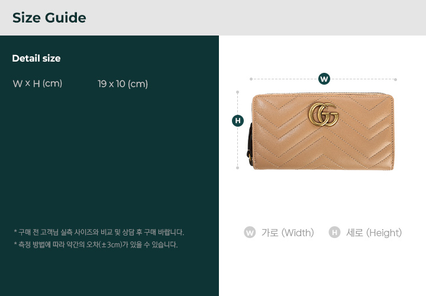The image size is (426, 296).
Task: Click the right endpoint of width line
Action: [396, 80]
